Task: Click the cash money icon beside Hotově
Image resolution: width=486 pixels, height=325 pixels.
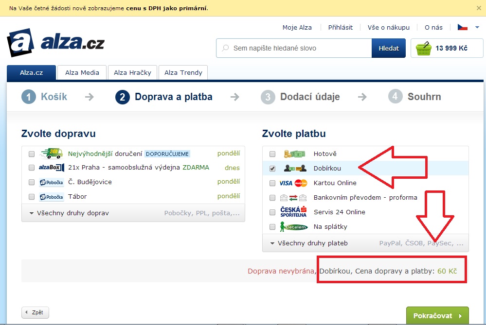Action: [x=294, y=154]
